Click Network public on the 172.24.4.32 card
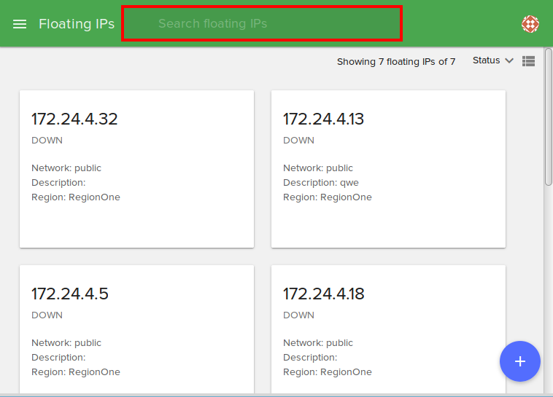The height and width of the screenshot is (397, 553). (x=66, y=168)
